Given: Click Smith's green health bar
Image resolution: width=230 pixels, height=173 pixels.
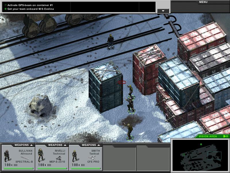Looking at the screenshot, I should coord(86,168).
